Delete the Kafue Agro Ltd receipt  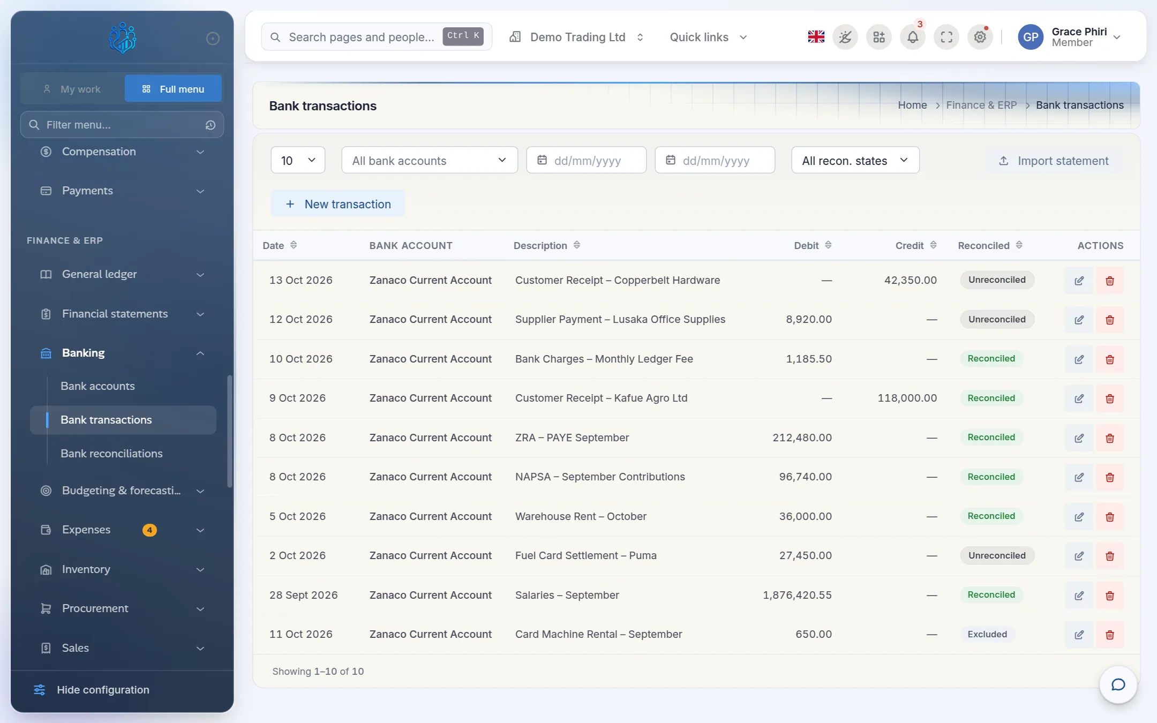click(x=1110, y=398)
